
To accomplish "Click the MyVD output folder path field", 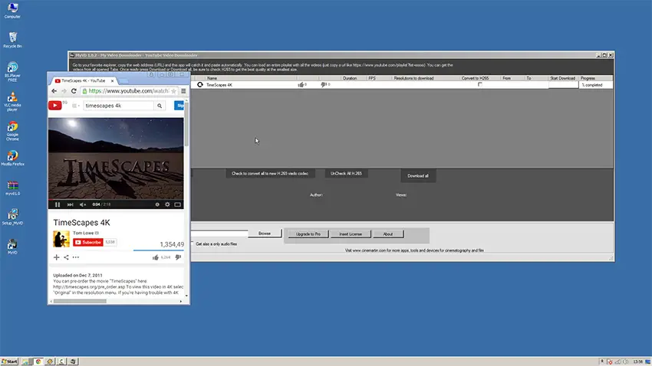I will pyautogui.click(x=219, y=234).
